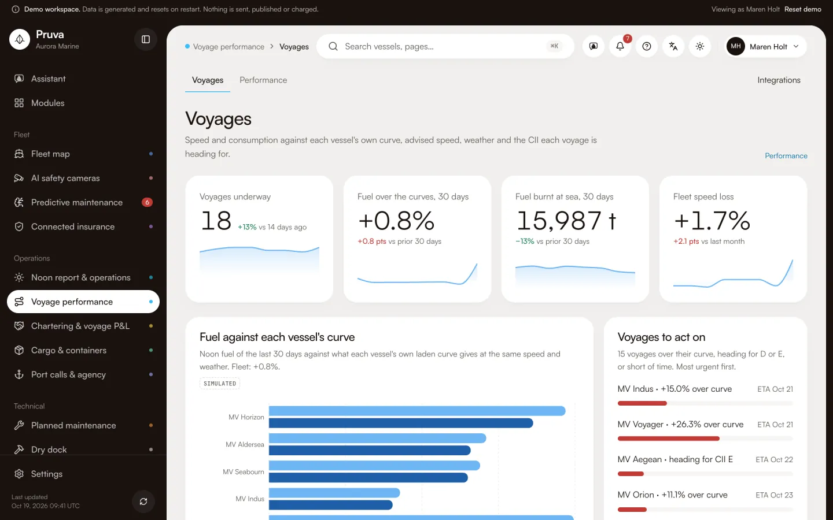Click the search magnifier icon

click(x=333, y=46)
